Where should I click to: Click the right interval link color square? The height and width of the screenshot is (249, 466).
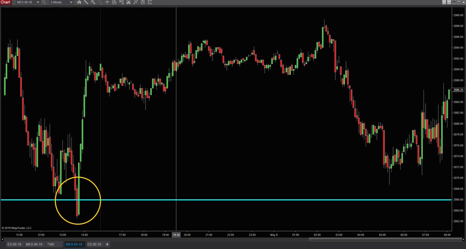[x=449, y=2]
